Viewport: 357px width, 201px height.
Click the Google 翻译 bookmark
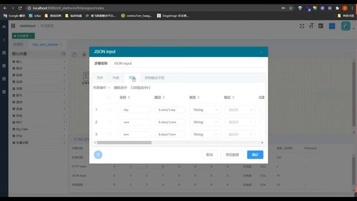[x=15, y=16]
